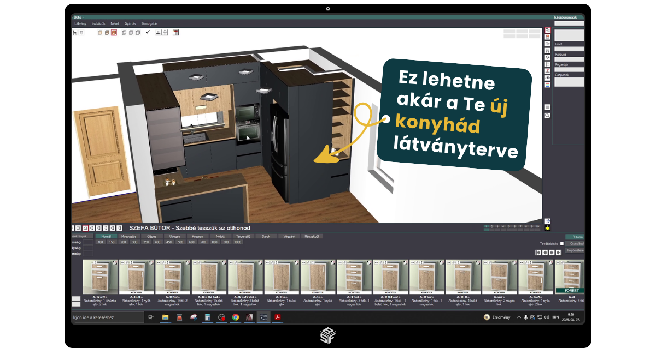Image resolution: width=656 pixels, height=348 pixels.
Task: Click the arrow icon at viewport bottom right
Action: tap(548, 221)
